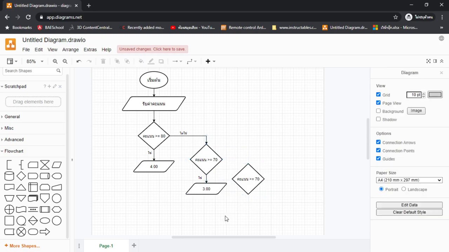
Task: Click the Edit Data button
Action: [x=409, y=205]
